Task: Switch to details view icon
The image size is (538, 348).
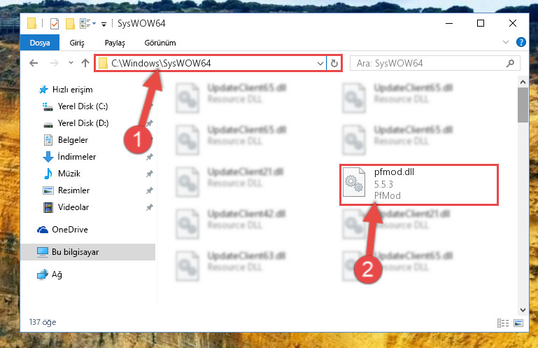Action: (502, 323)
